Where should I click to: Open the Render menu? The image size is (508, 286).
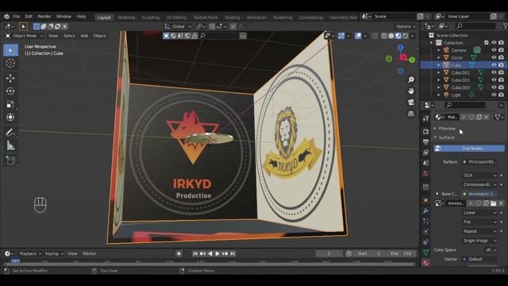44,16
